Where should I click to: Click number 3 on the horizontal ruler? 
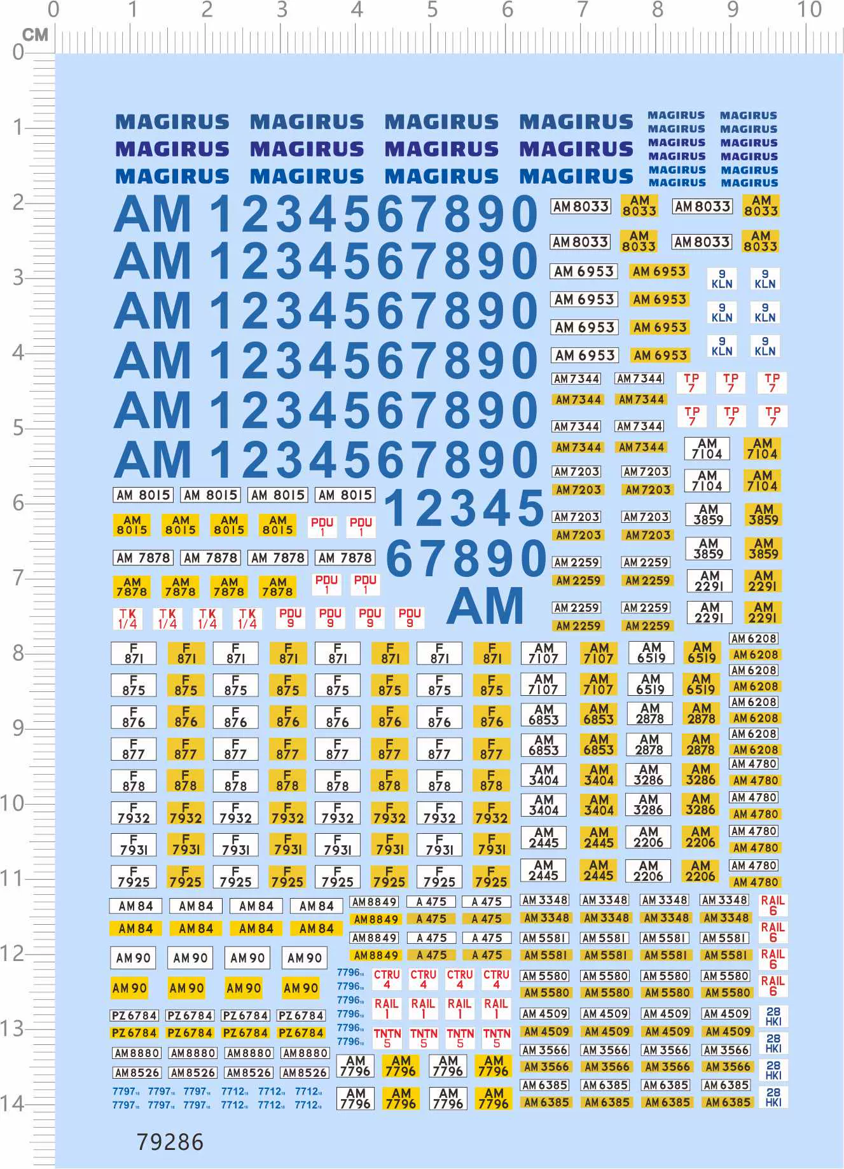click(x=282, y=10)
